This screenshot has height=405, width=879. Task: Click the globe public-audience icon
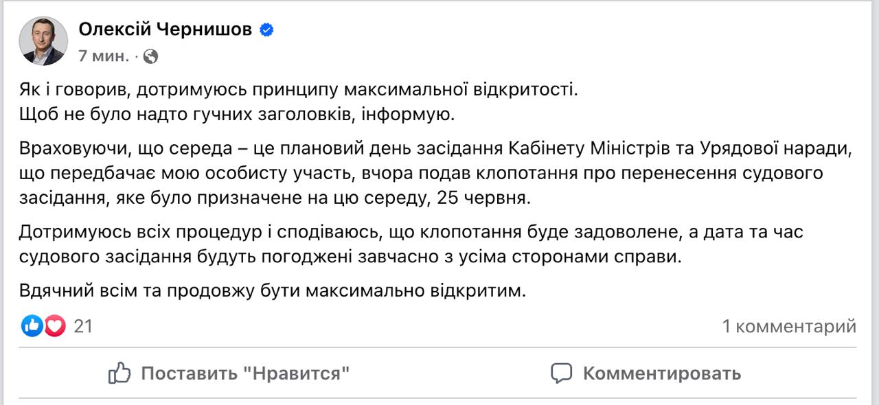coord(151,57)
